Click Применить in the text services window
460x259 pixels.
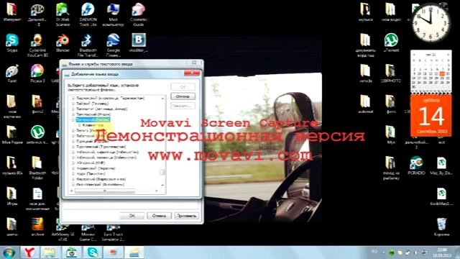(x=186, y=216)
